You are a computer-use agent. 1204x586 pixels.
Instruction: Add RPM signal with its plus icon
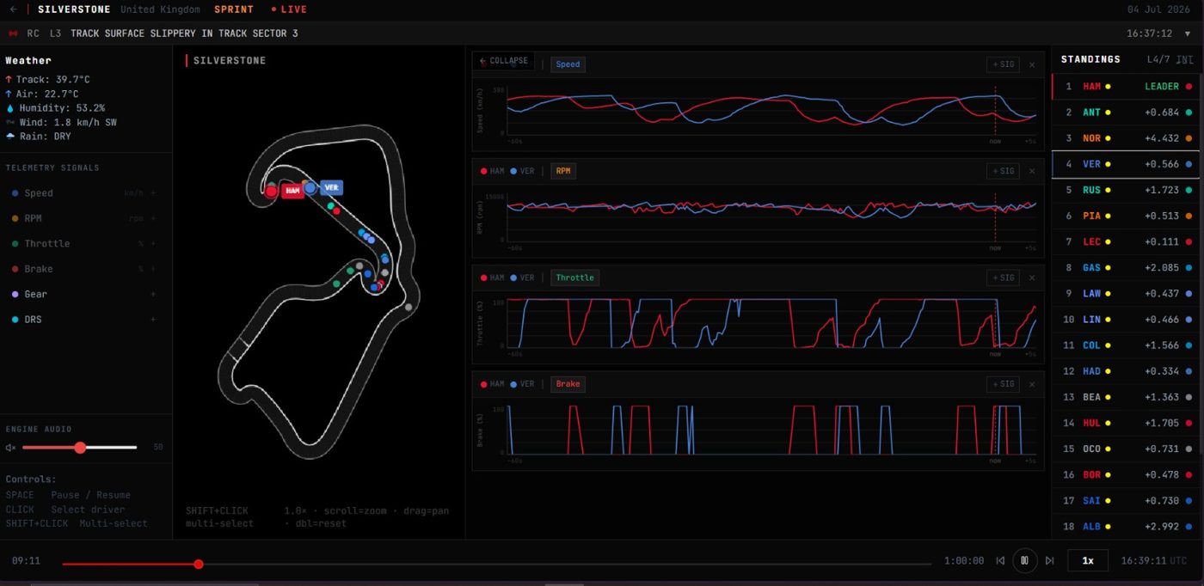[x=153, y=218]
